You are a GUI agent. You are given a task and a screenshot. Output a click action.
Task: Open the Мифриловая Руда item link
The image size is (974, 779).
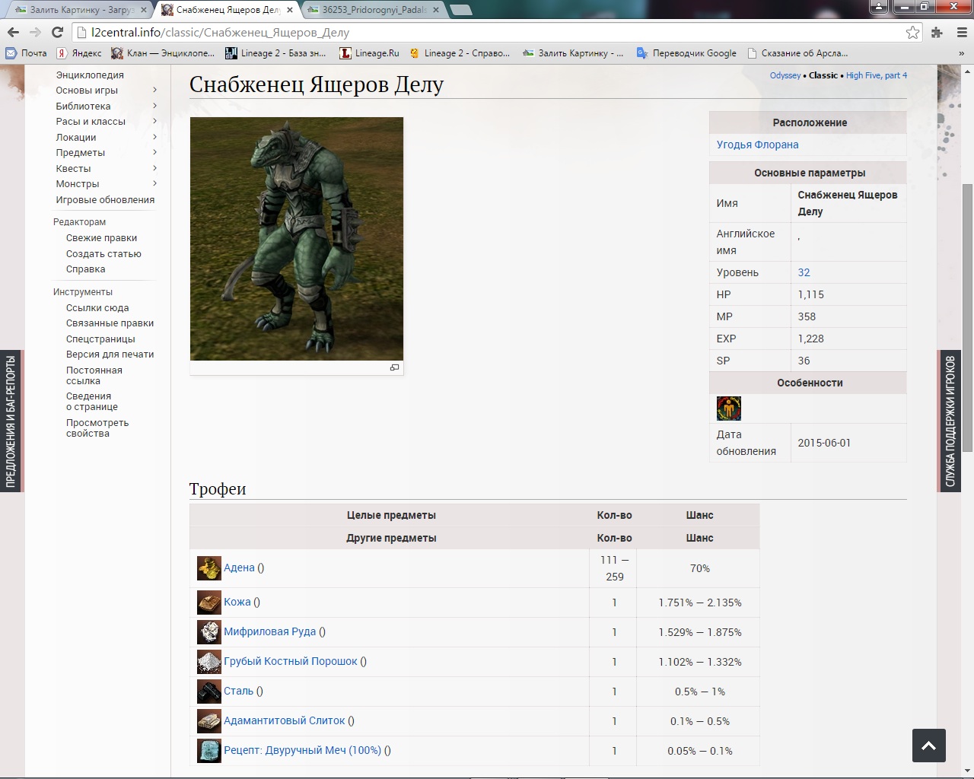269,631
